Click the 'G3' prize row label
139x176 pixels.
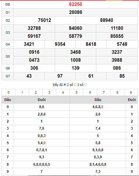click(8, 32)
